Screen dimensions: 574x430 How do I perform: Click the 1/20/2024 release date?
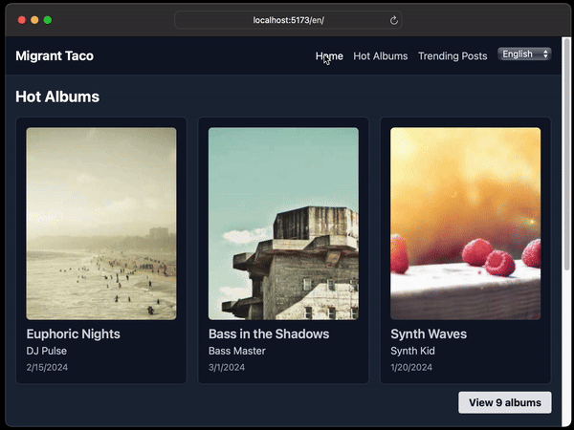pyautogui.click(x=411, y=368)
